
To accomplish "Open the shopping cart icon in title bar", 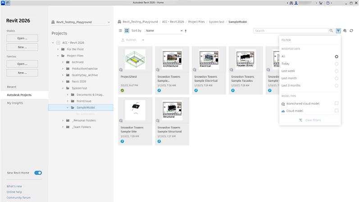I will [x=321, y=3].
